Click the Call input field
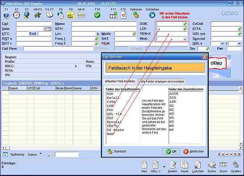 coord(34,24)
